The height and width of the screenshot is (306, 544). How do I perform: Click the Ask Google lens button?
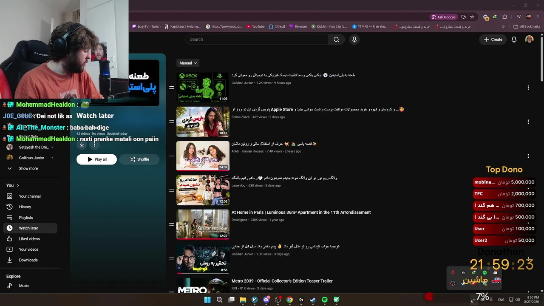pyautogui.click(x=444, y=17)
